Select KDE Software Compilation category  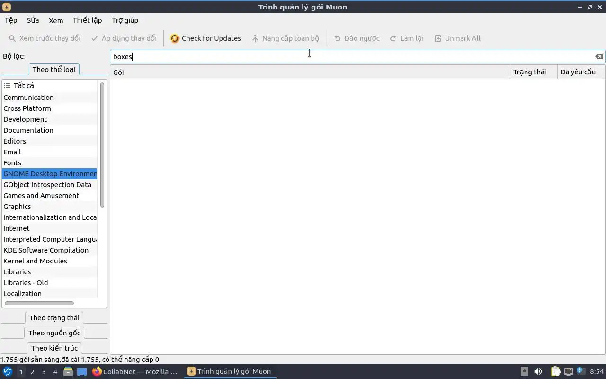click(50, 250)
